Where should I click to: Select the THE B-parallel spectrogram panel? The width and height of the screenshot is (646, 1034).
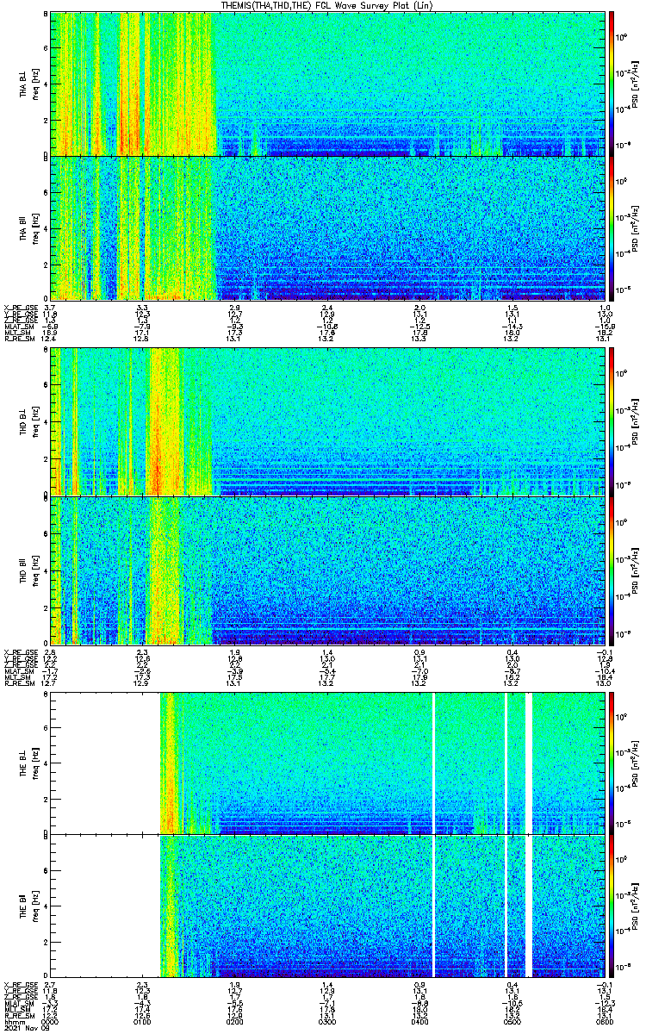click(328, 906)
